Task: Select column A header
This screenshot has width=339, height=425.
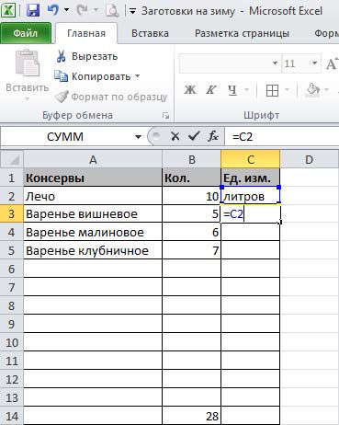Action: pyautogui.click(x=93, y=159)
